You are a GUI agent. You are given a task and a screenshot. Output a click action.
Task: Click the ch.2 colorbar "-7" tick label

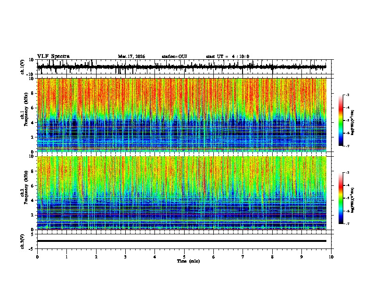pyautogui.click(x=348, y=224)
